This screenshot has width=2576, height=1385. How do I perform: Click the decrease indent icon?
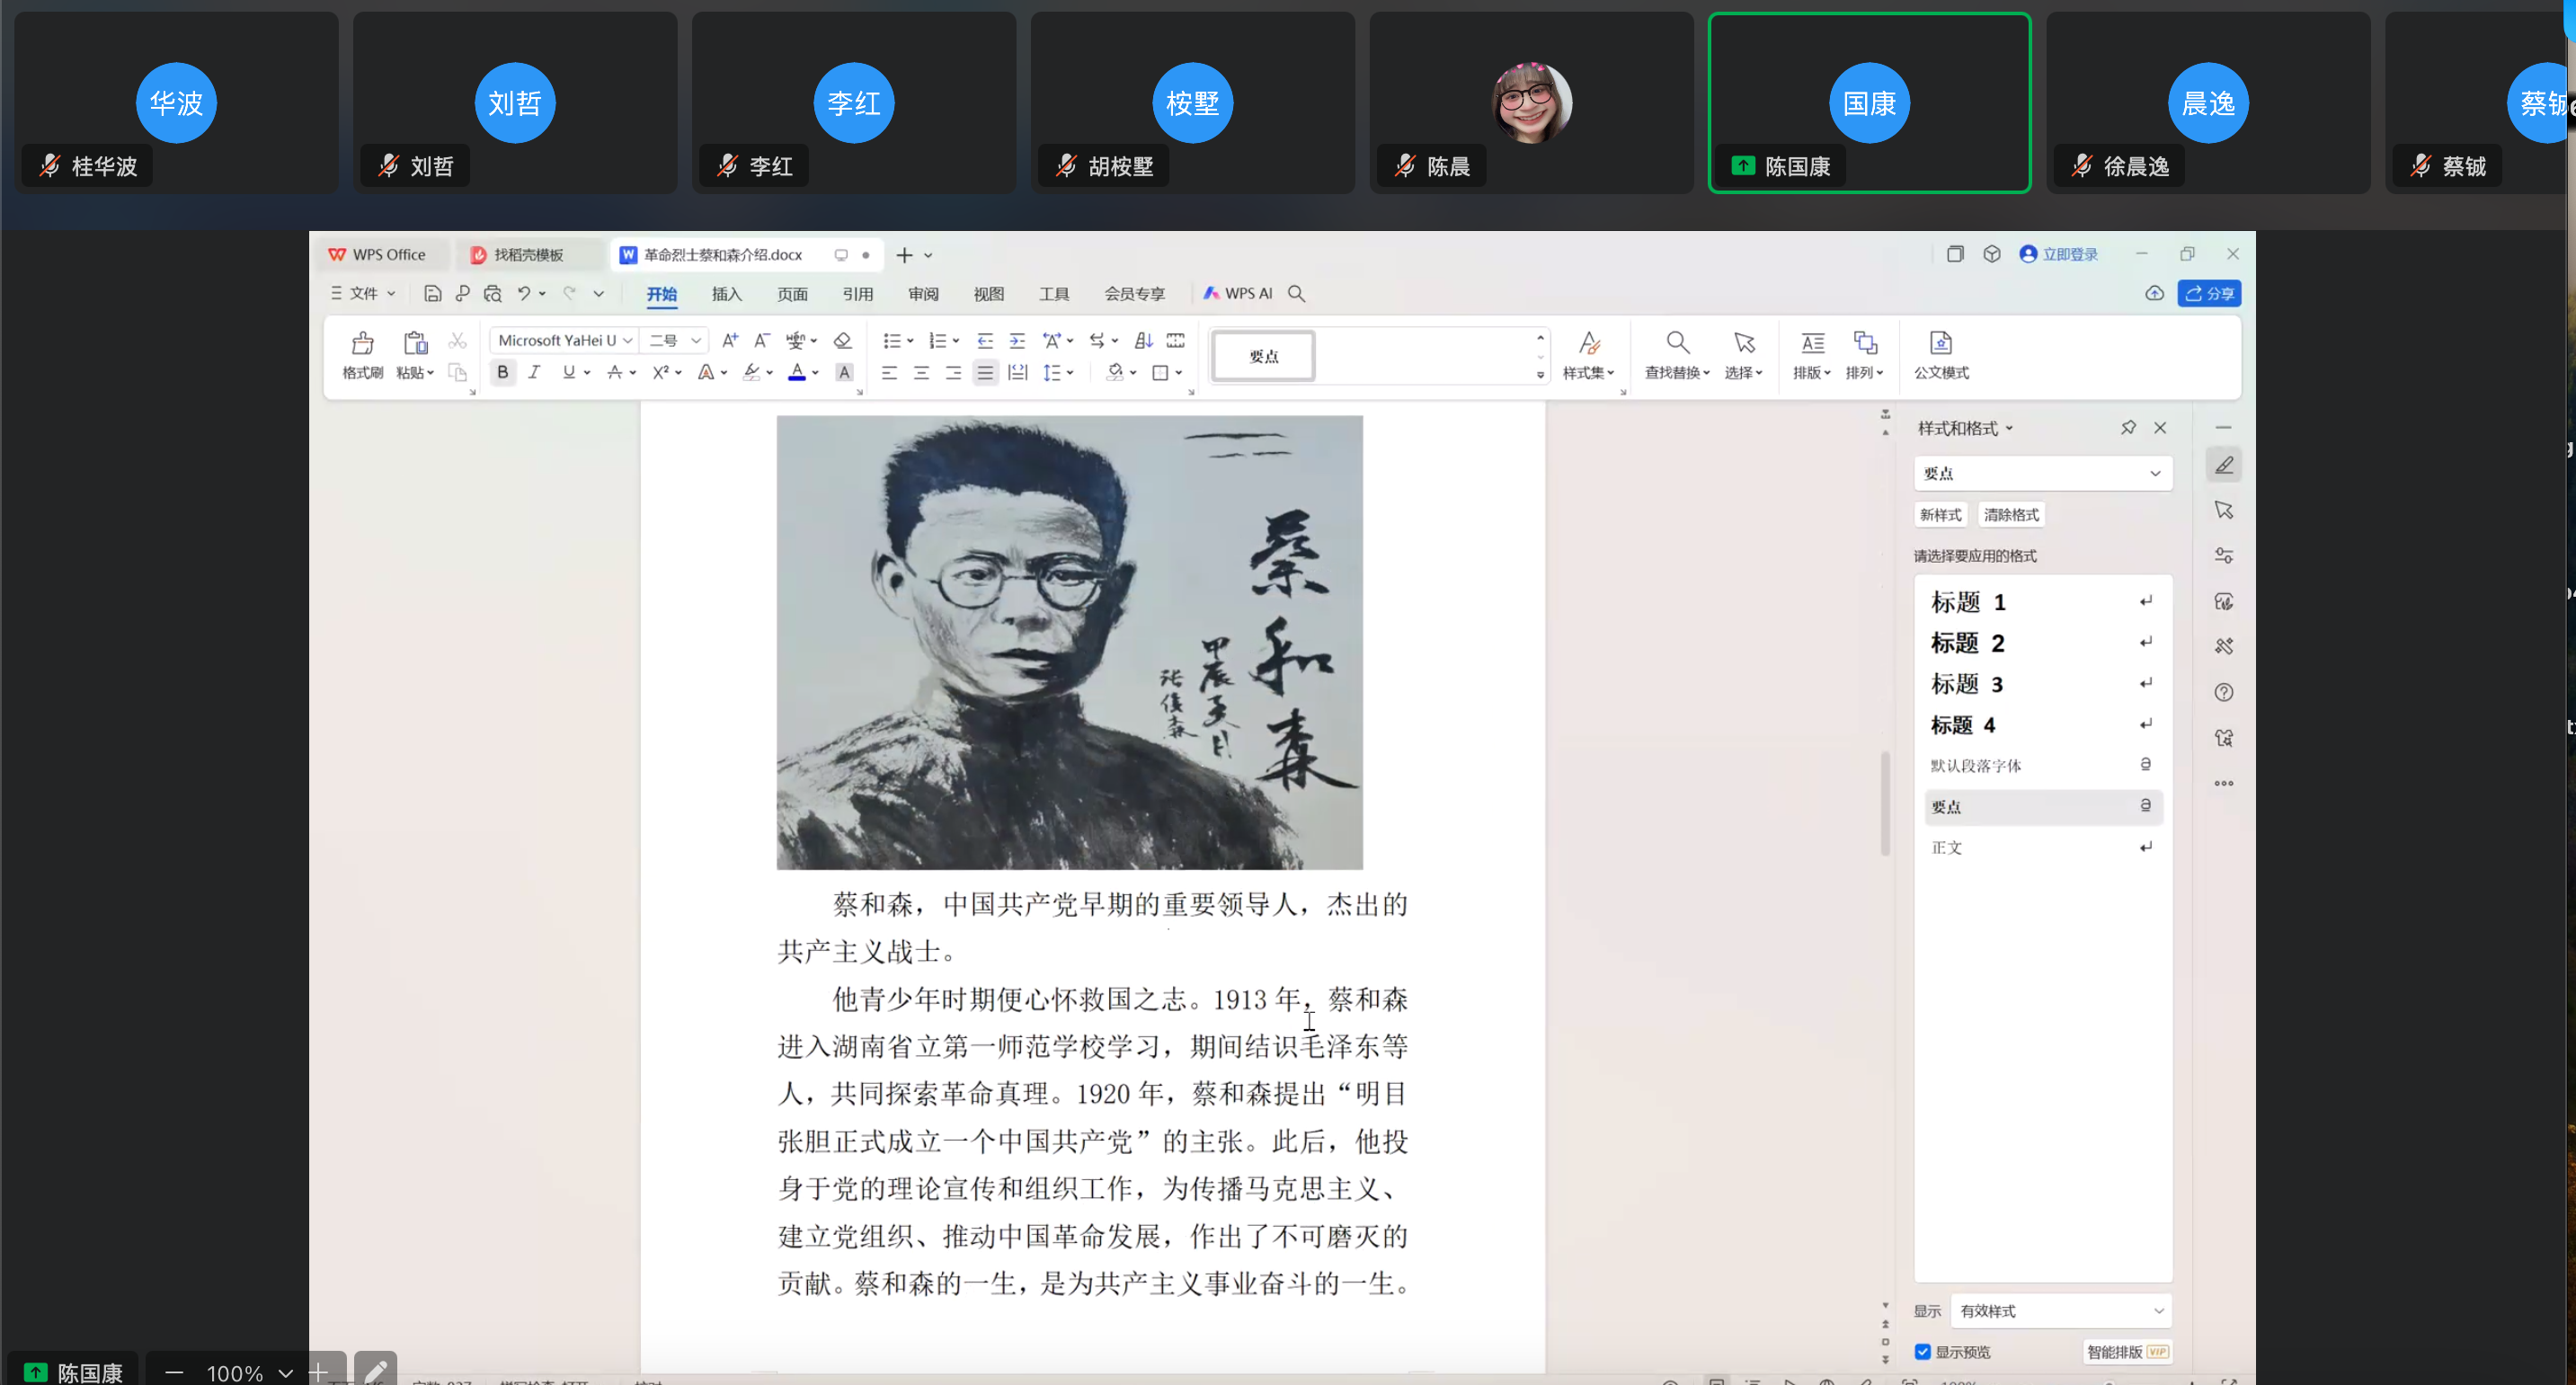pos(985,340)
